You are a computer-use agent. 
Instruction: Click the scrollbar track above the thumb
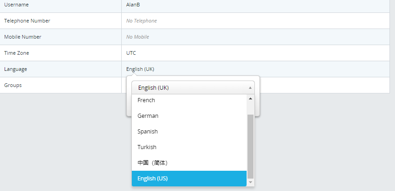(x=250, y=108)
